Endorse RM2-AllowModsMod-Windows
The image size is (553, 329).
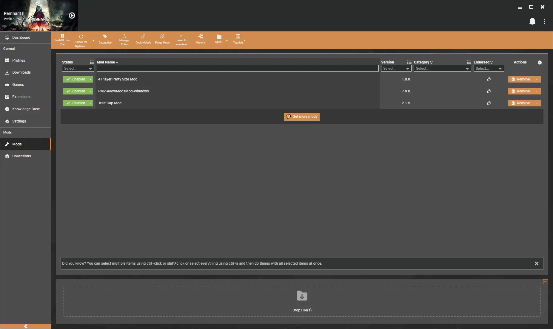point(489,91)
